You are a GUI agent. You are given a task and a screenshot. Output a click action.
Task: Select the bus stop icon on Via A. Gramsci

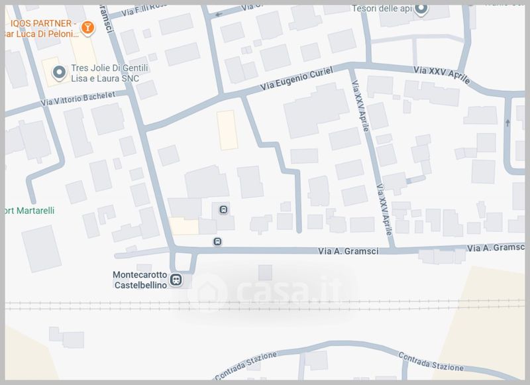(217, 242)
